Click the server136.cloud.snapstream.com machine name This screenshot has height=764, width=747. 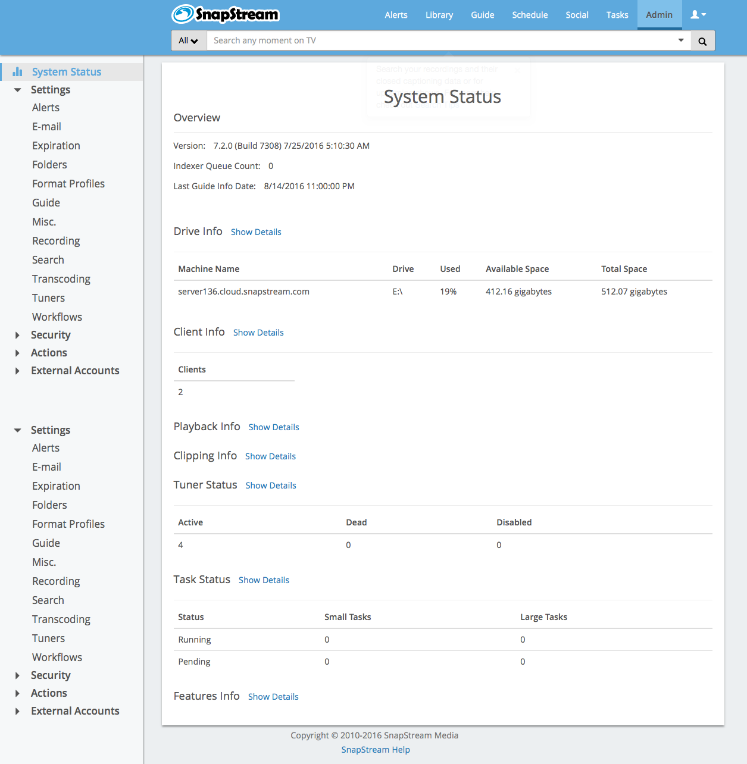(243, 292)
